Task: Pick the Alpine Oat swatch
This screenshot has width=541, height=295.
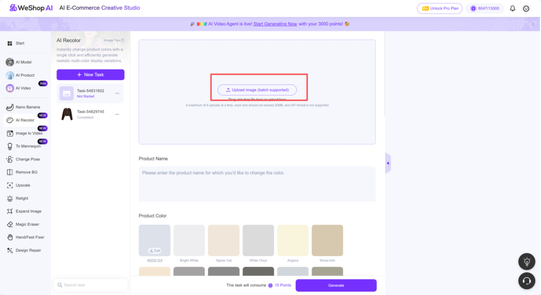Action: (x=223, y=241)
